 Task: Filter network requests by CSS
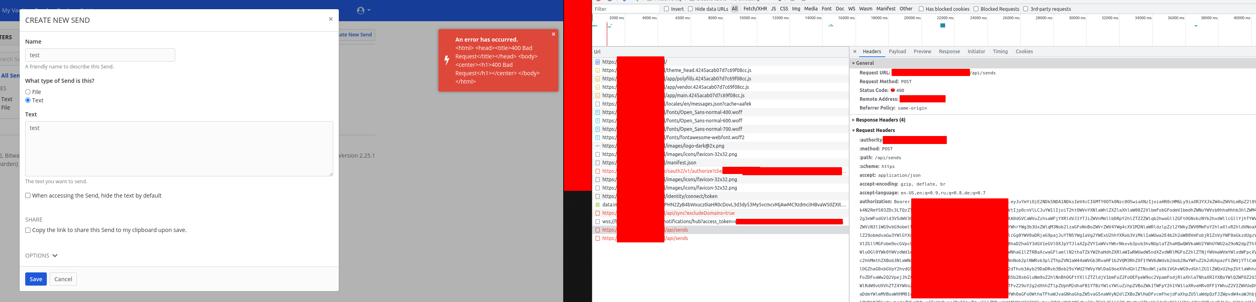784,9
